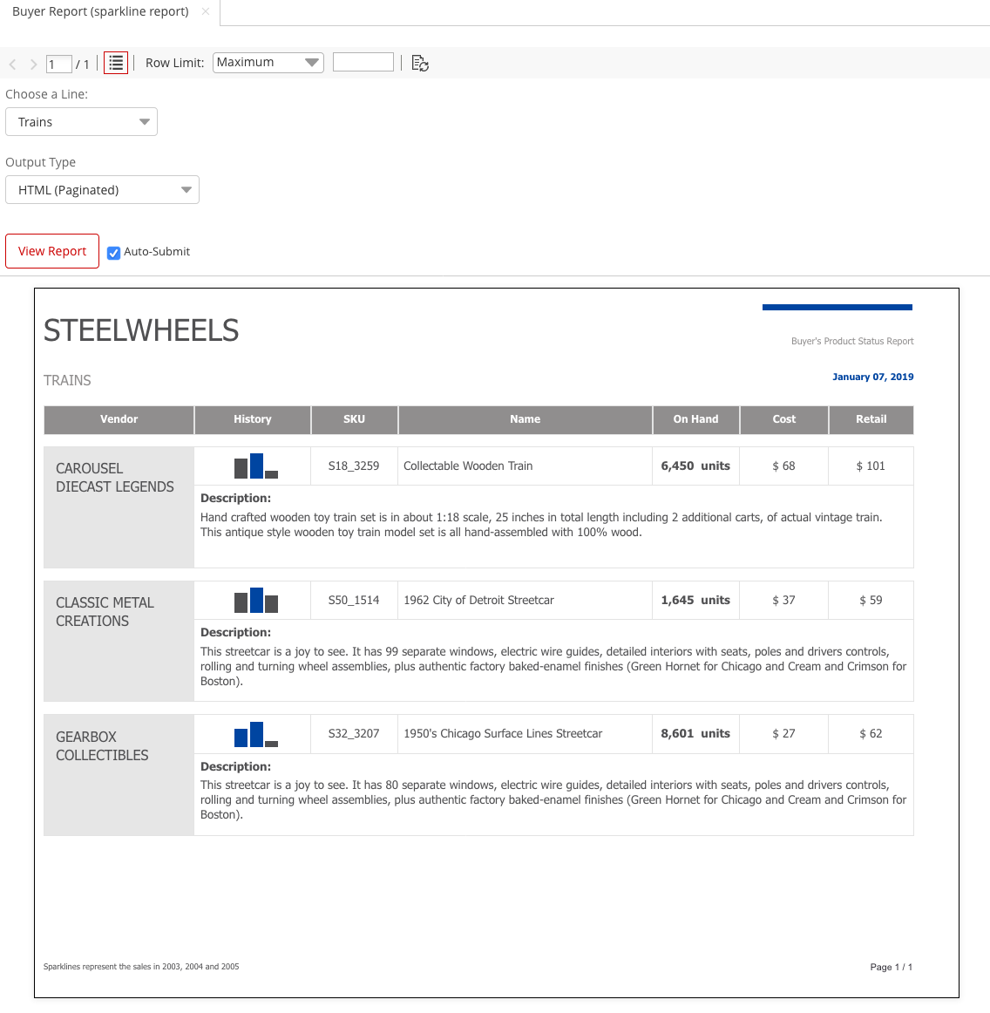The height and width of the screenshot is (1013, 990).
Task: Click the On Hand column header
Action: (x=695, y=419)
